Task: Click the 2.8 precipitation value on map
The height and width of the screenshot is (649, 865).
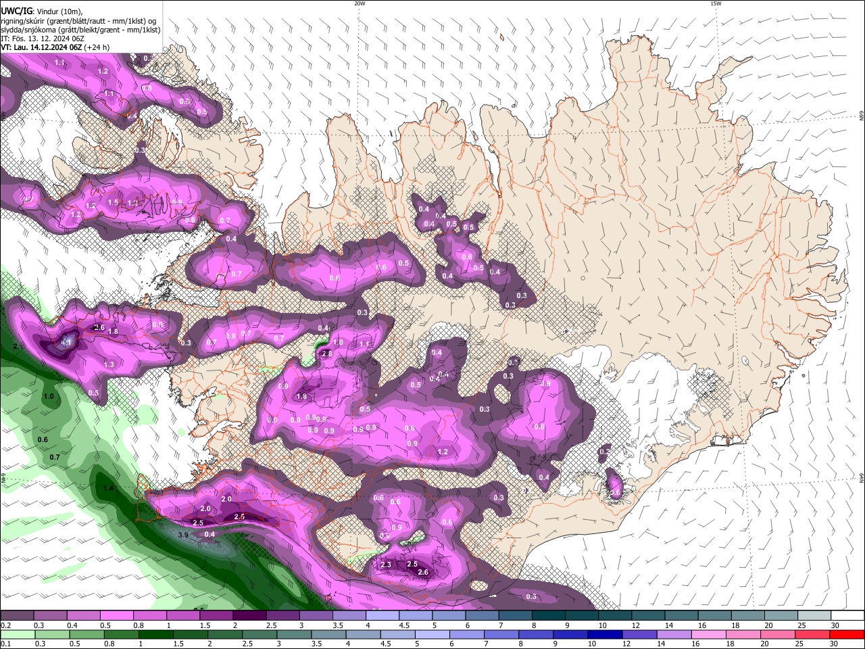Action: pyautogui.click(x=327, y=354)
